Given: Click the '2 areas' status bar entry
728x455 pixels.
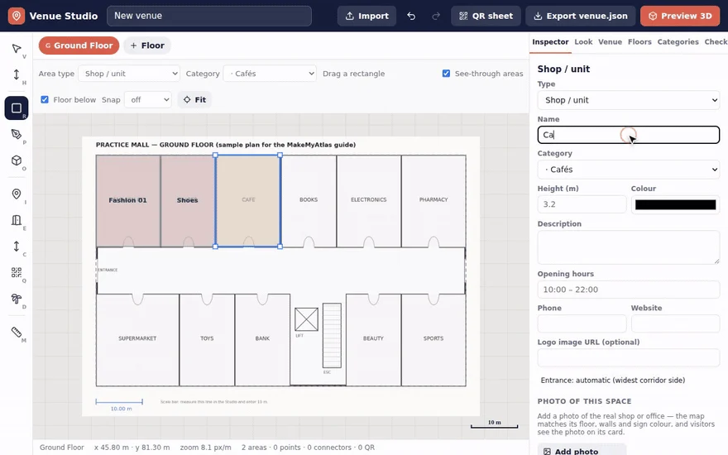Looking at the screenshot, I should [x=254, y=448].
